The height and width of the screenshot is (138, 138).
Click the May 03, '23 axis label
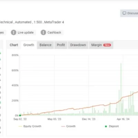pyautogui.click(x=54, y=119)
